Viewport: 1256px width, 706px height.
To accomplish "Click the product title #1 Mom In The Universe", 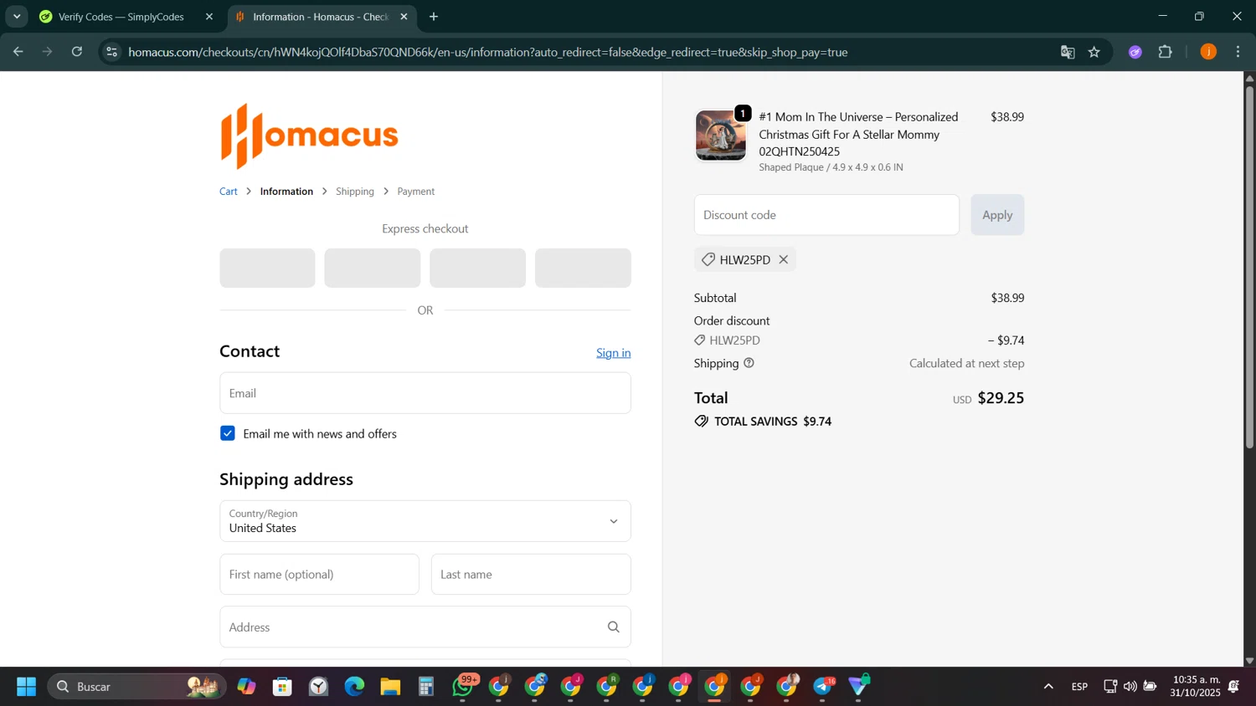I will tap(858, 134).
